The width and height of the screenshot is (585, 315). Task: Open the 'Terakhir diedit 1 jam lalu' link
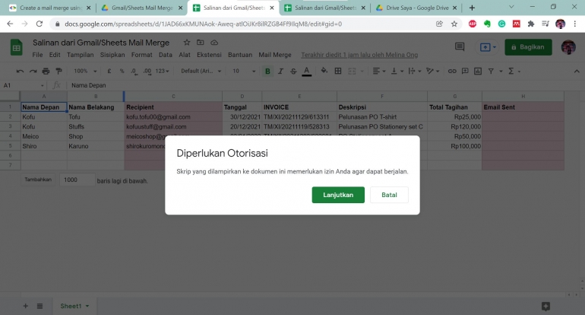(359, 55)
